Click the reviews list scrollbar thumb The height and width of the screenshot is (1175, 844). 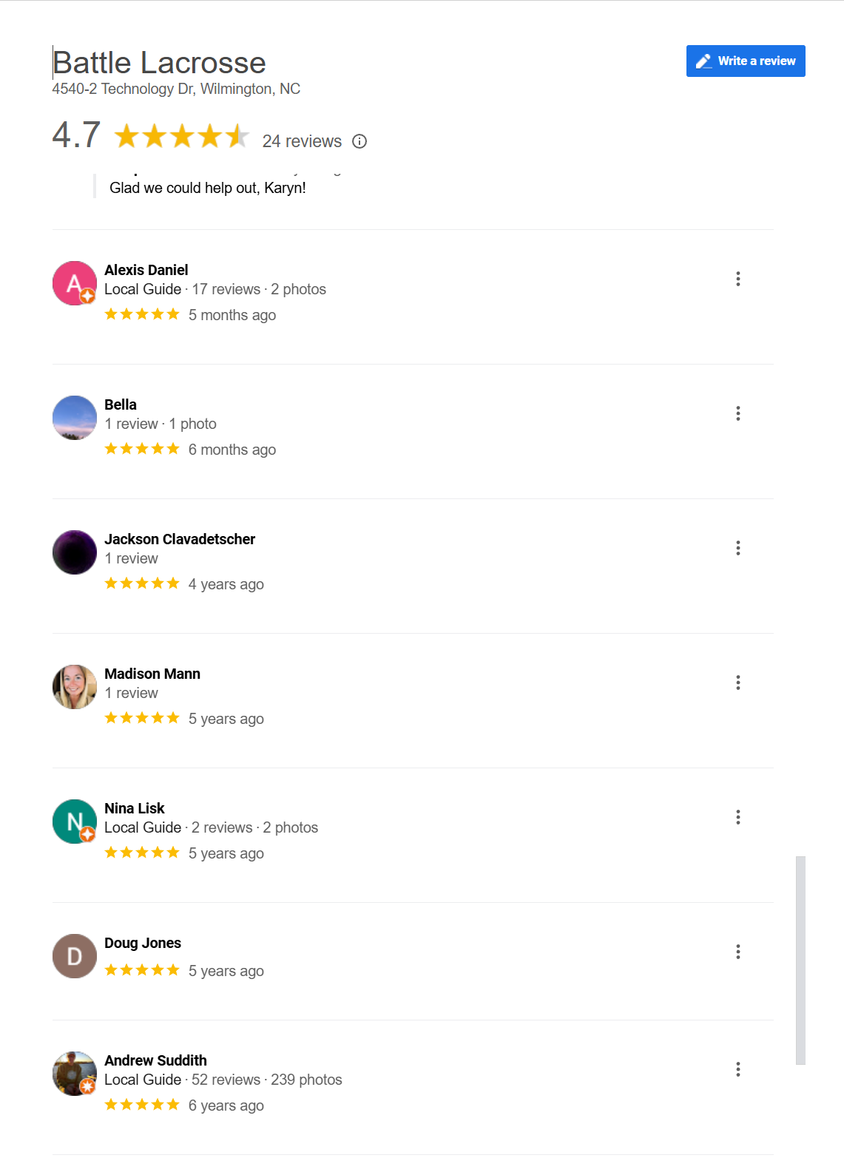800,960
